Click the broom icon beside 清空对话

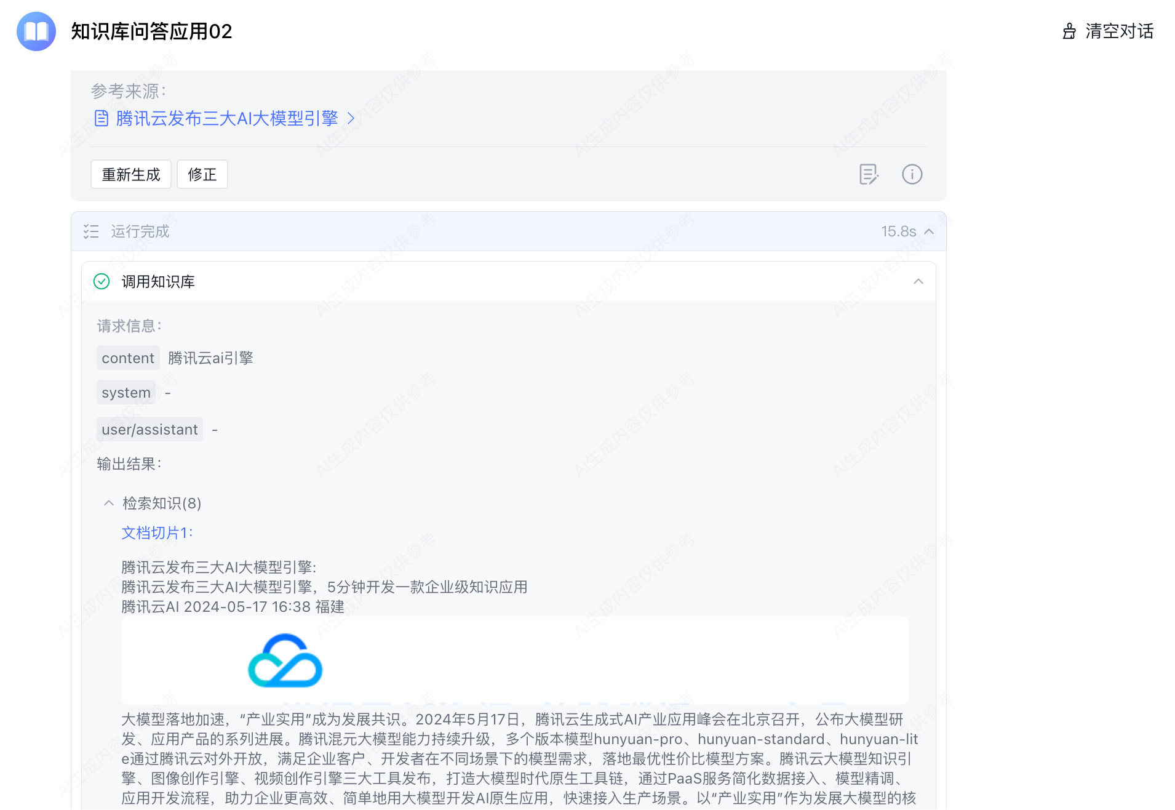tap(1069, 31)
